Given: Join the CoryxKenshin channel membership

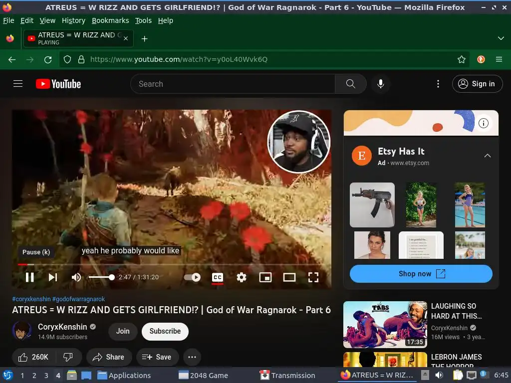Looking at the screenshot, I should click(123, 331).
